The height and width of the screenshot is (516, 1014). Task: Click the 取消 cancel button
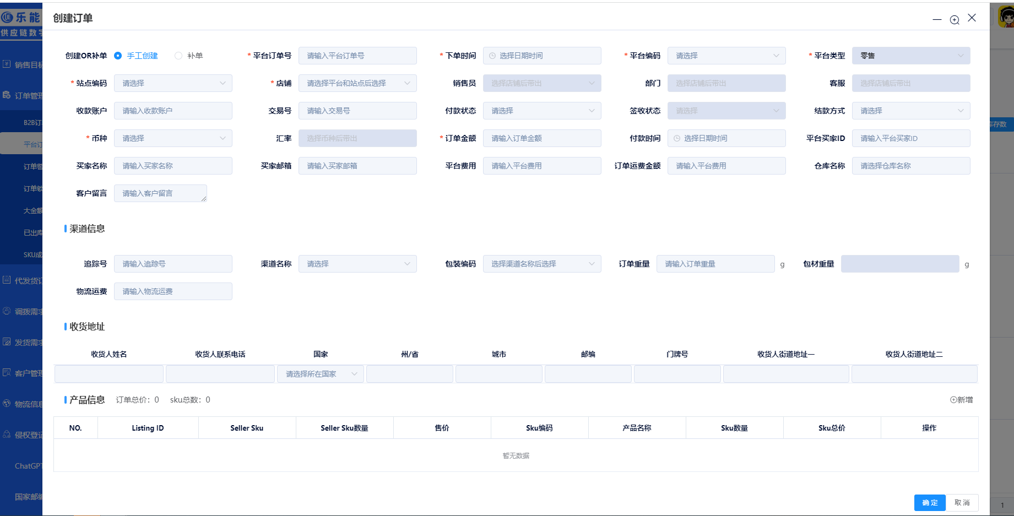tap(962, 503)
